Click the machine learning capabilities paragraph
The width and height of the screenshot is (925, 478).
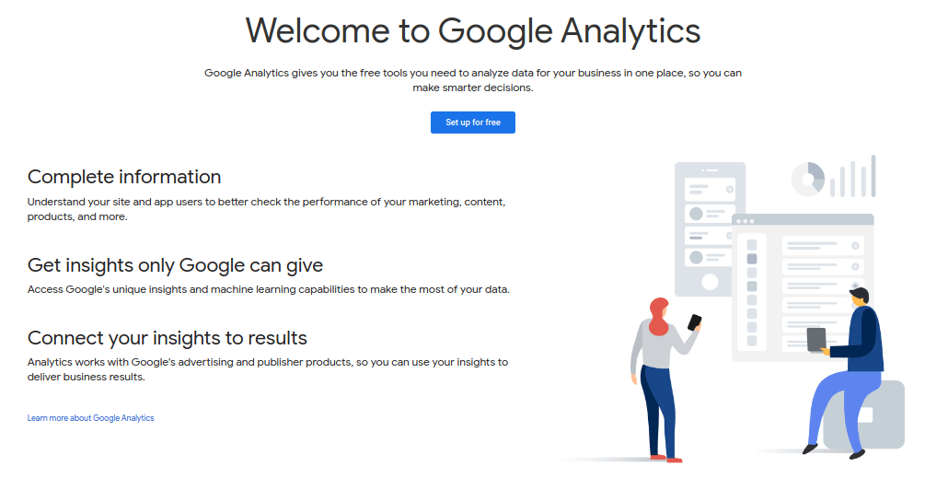pos(269,289)
